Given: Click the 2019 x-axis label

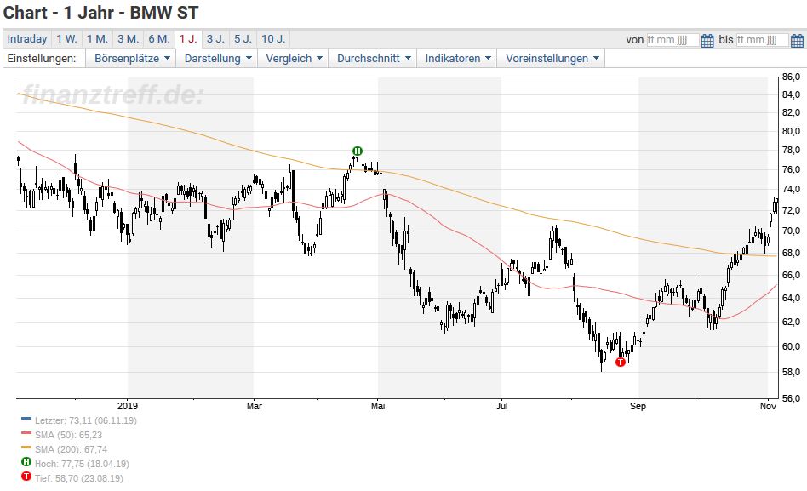Looking at the screenshot, I should click(x=128, y=406).
